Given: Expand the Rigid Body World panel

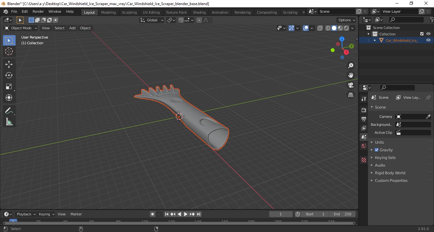Looking at the screenshot, I should (x=390, y=173).
